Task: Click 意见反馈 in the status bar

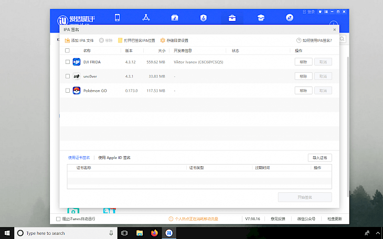Action: (278, 219)
